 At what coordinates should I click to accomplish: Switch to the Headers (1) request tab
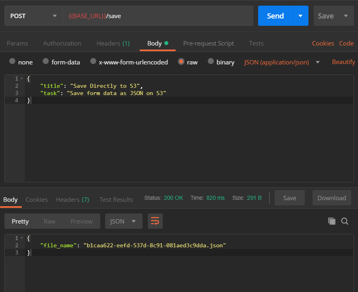(x=113, y=43)
